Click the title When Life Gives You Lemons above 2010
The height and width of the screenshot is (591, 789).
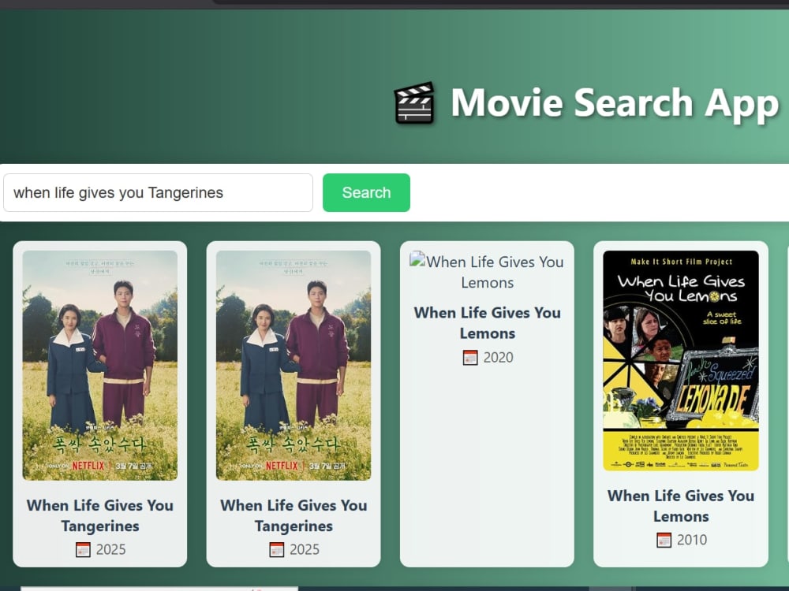[x=681, y=506]
